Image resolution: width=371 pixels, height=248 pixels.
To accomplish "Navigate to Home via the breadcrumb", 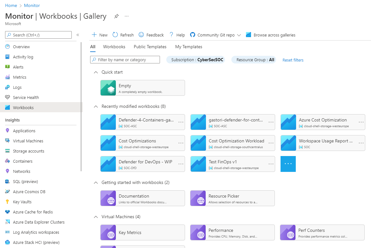I will [11, 5].
